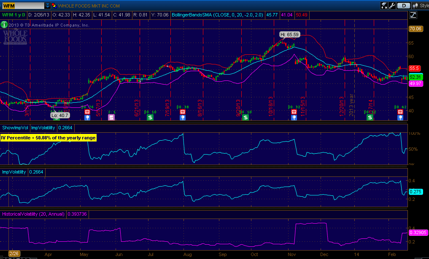Click the L: 41.54 low readout

pyautogui.click(x=102, y=15)
